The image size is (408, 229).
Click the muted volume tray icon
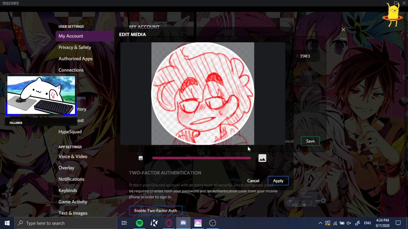pos(349,223)
